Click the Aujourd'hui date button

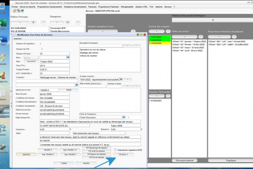point(31,62)
